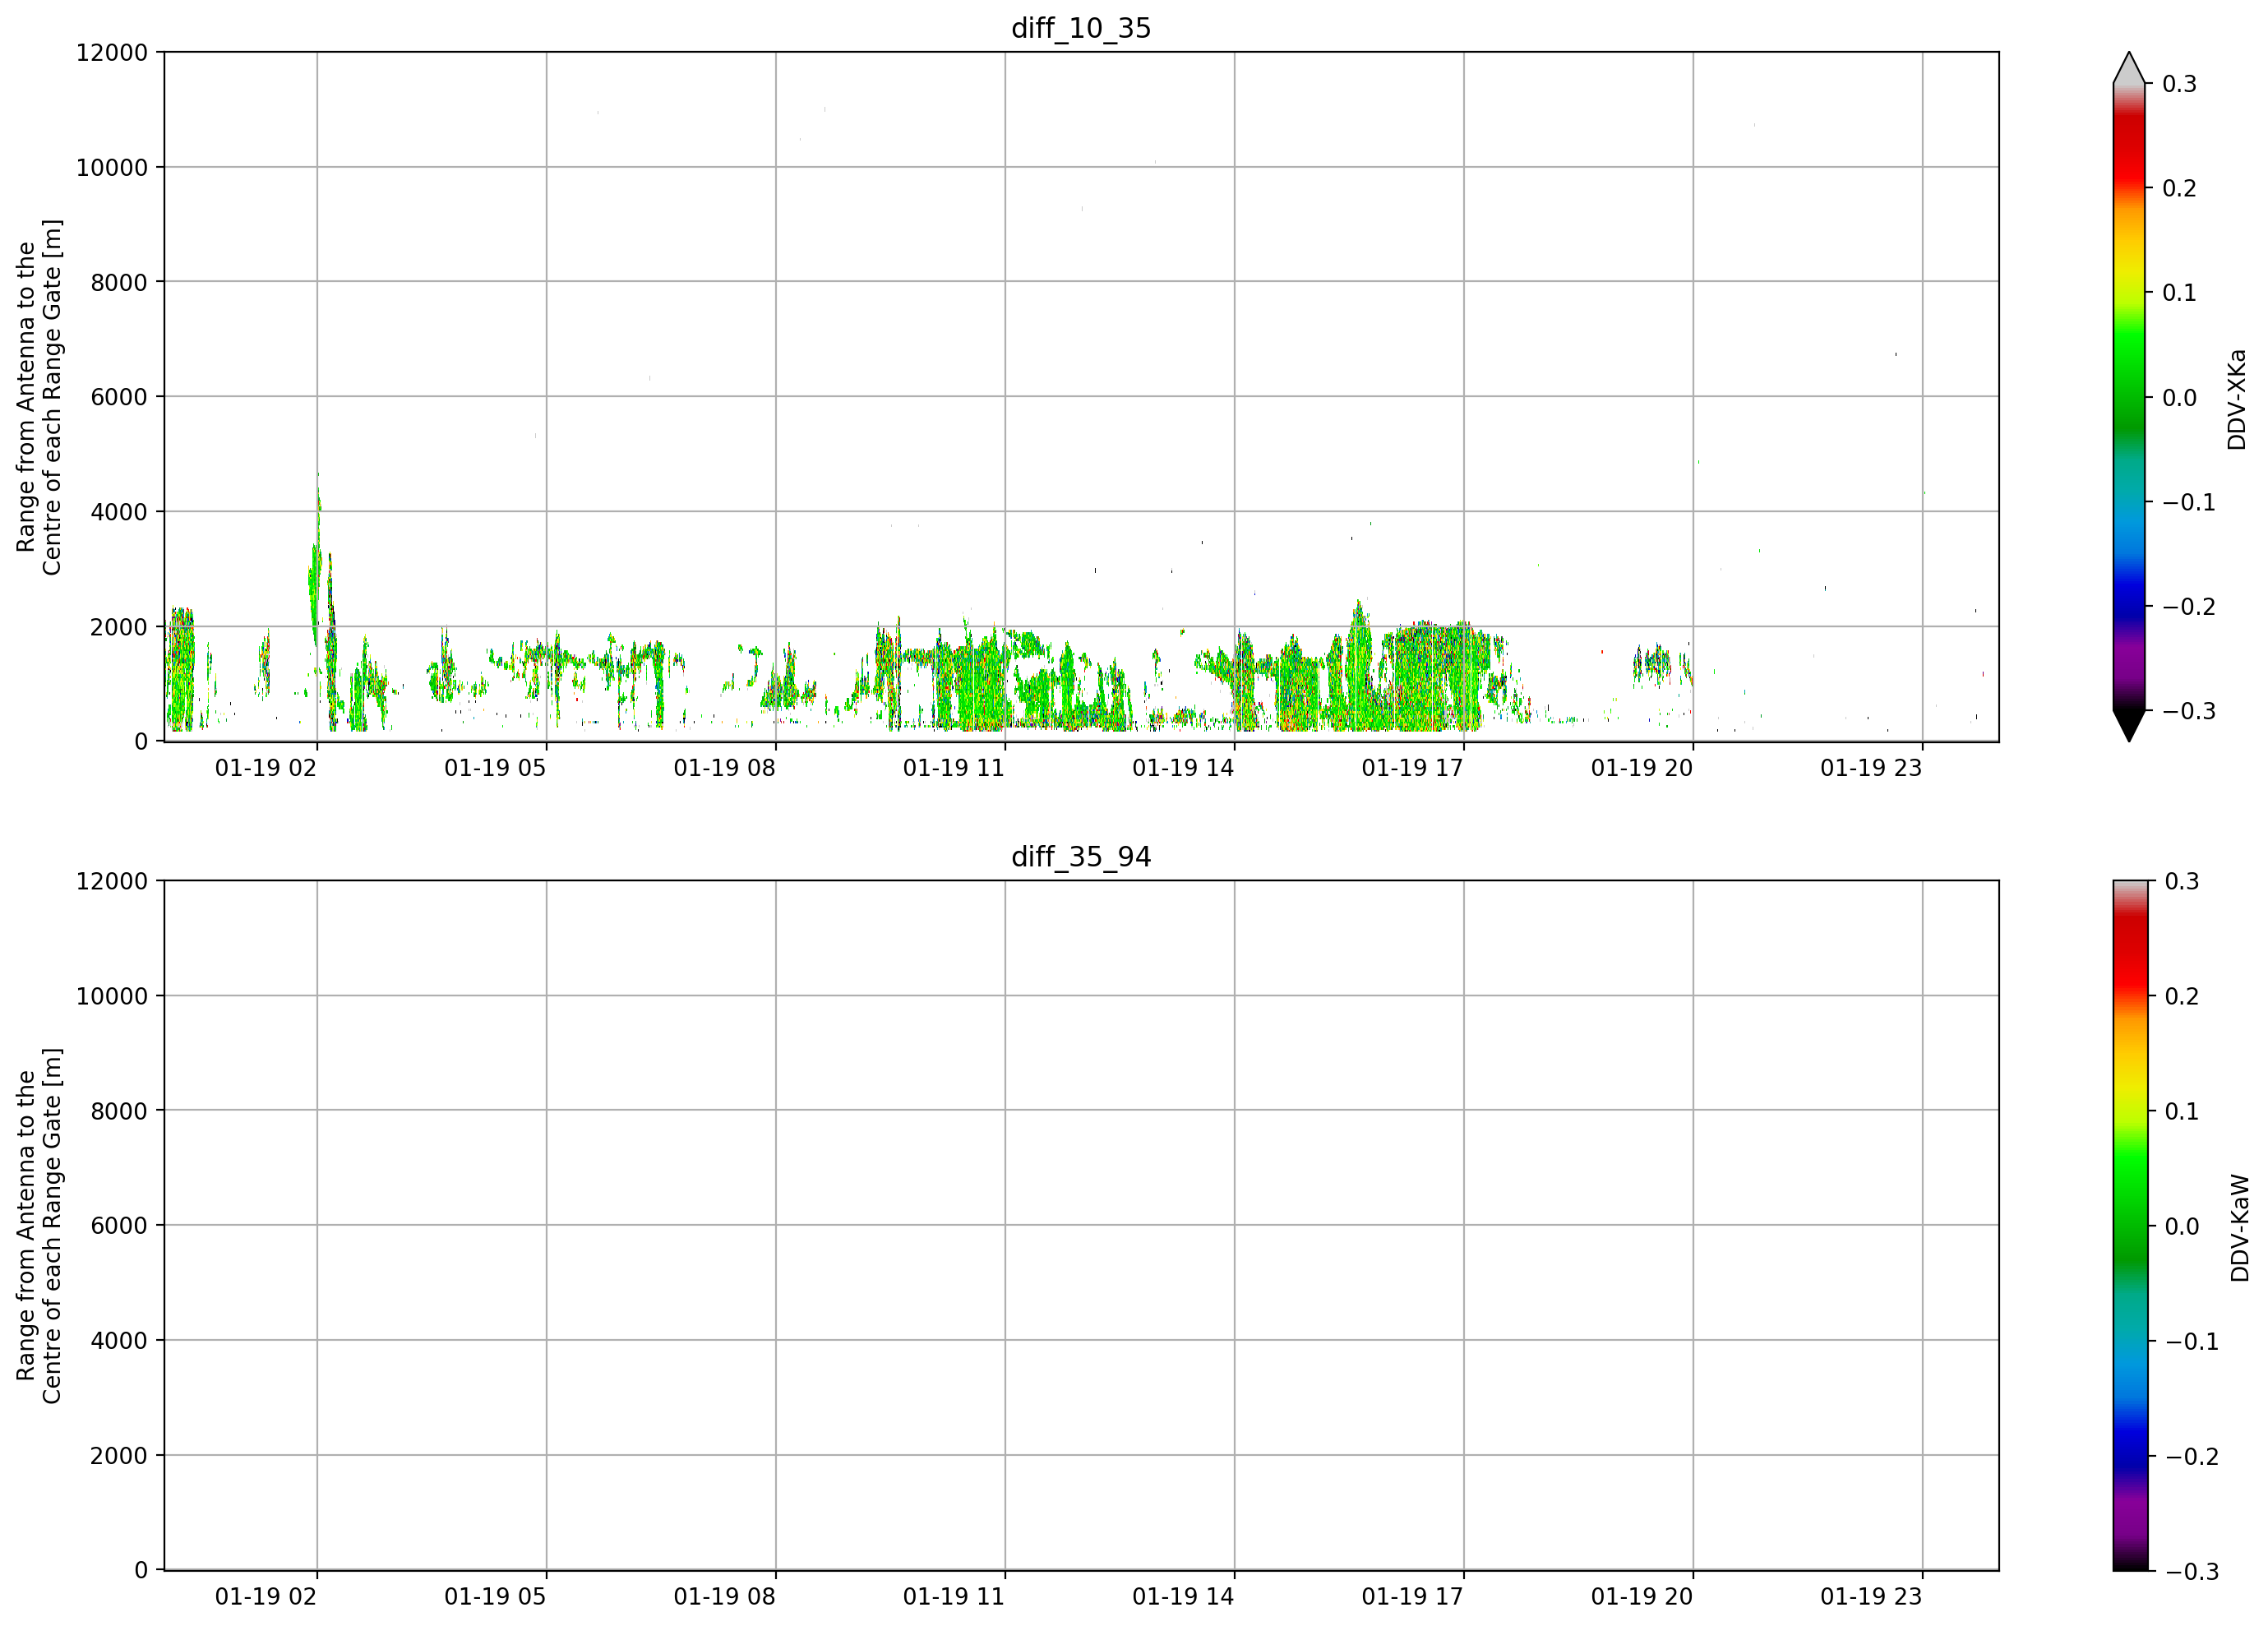
Task: Click the 0.1 tick on DDV-XKa colorbar
Action: (x=2180, y=293)
